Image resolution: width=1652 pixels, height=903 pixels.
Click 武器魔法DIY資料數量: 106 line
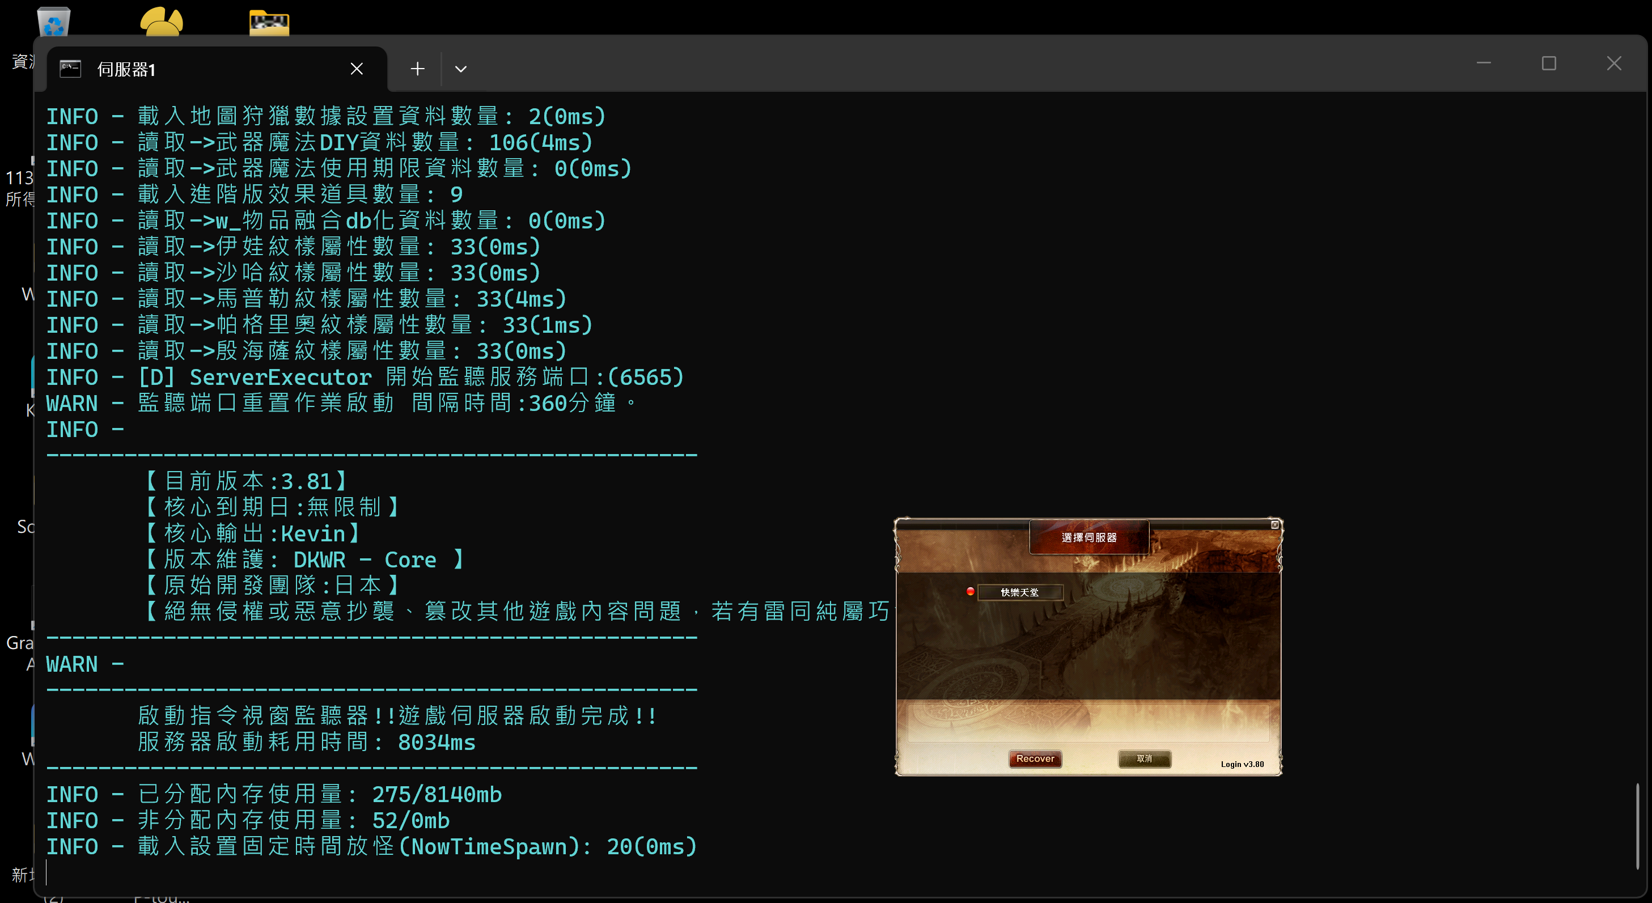[319, 142]
